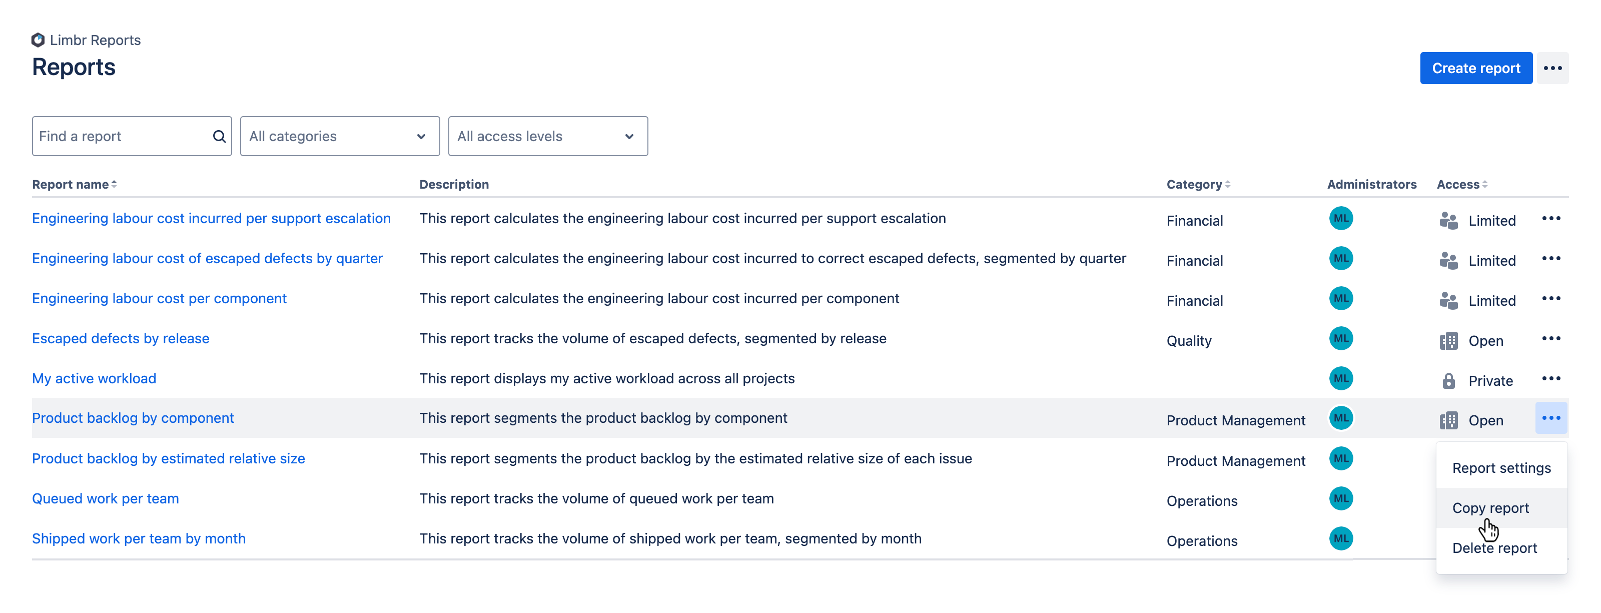Open actions menu for Escaped defects by release

[1550, 338]
